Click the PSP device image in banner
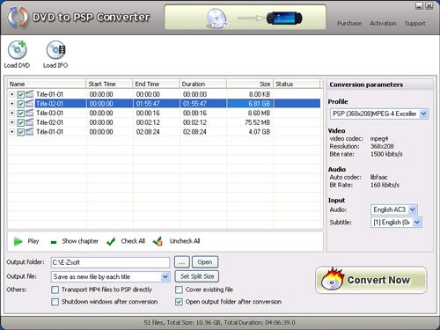The width and height of the screenshot is (440, 330). pyautogui.click(x=284, y=18)
